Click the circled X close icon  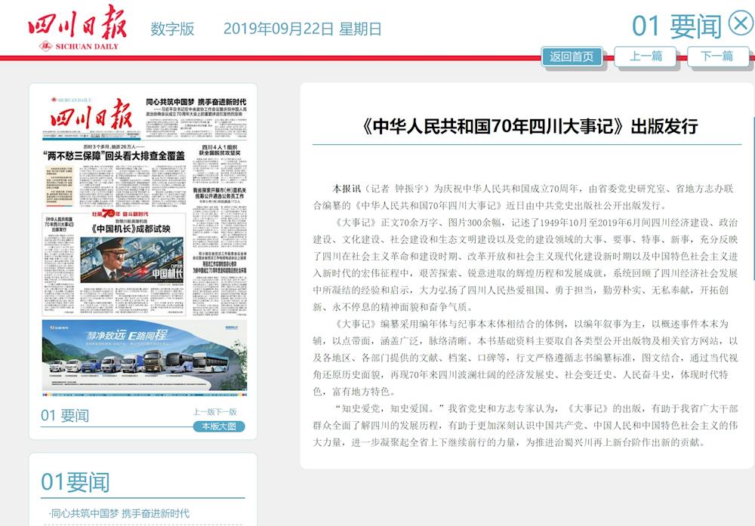[x=740, y=24]
